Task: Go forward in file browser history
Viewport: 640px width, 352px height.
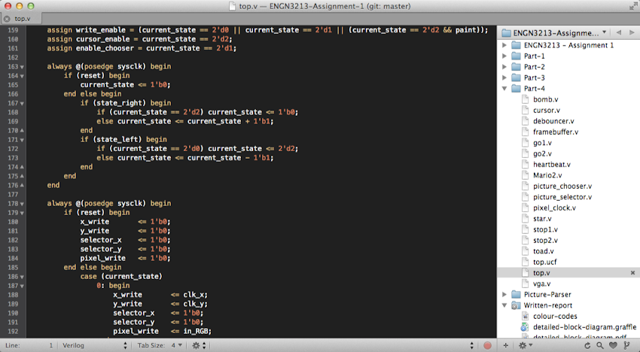Action: point(632,32)
